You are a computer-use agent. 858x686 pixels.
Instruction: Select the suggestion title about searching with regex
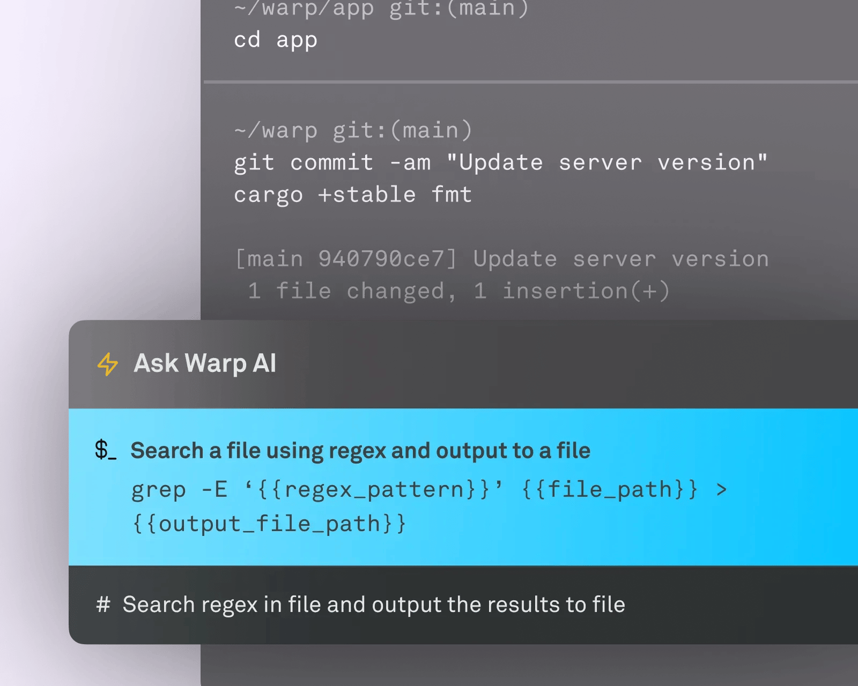point(360,450)
